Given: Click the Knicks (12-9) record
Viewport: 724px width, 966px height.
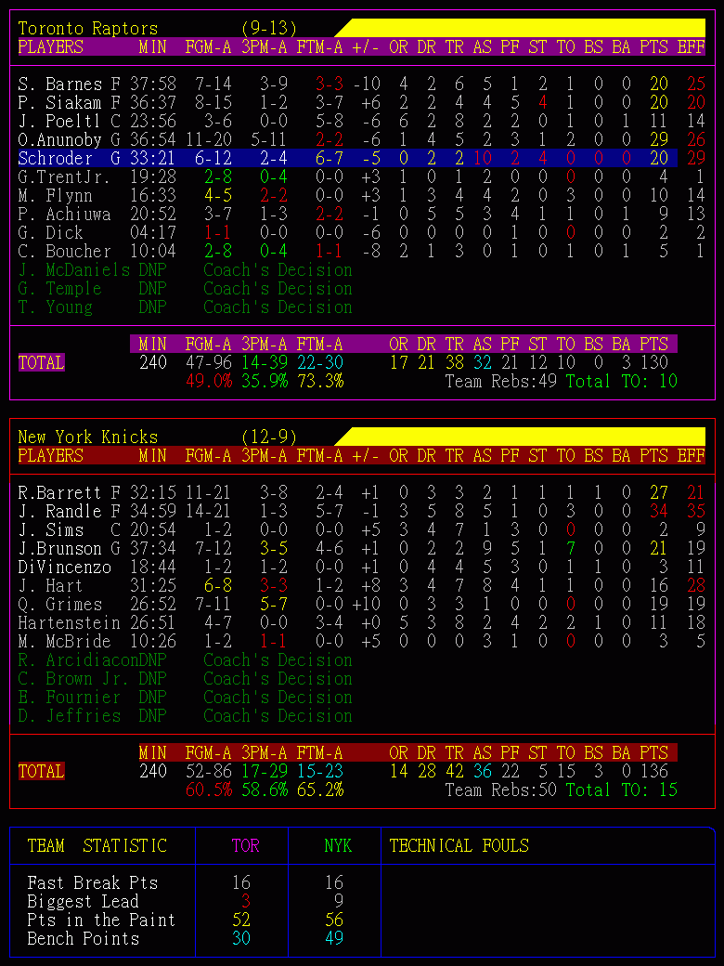Looking at the screenshot, I should pos(269,437).
